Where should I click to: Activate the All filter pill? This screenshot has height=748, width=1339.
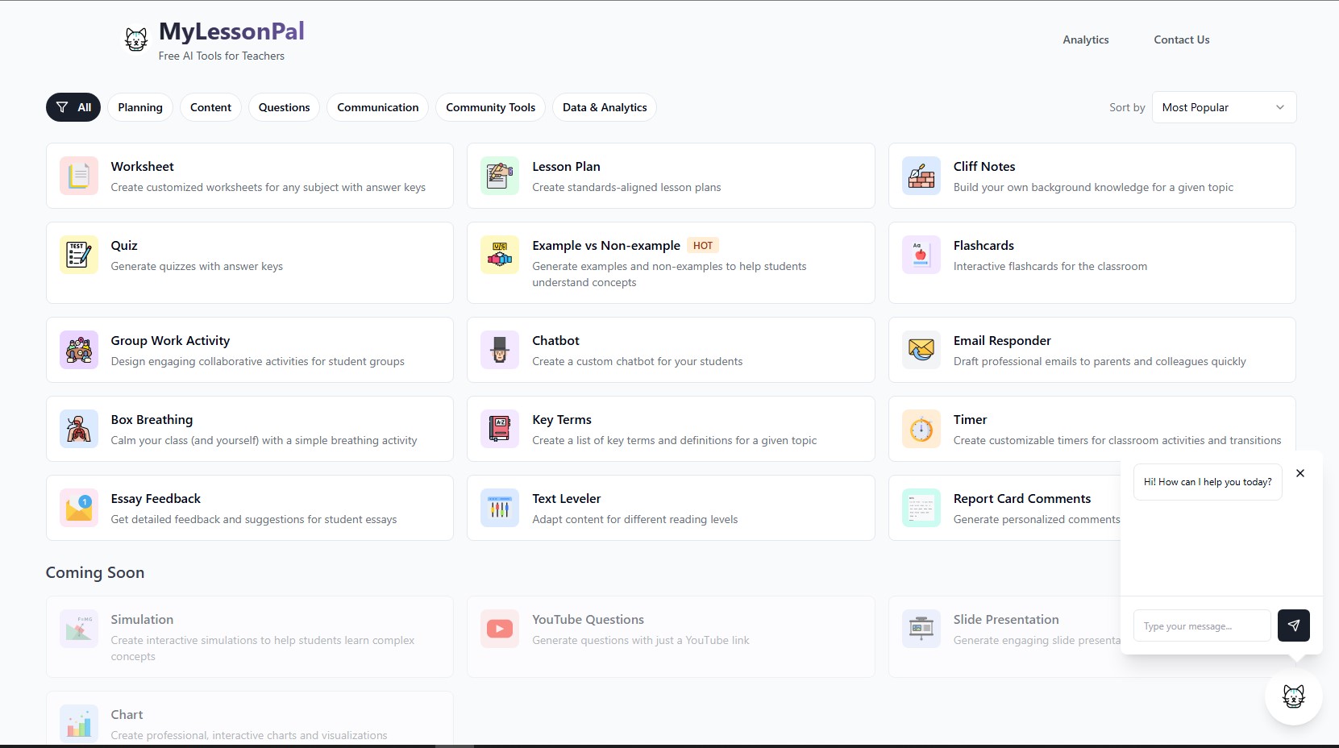(73, 107)
